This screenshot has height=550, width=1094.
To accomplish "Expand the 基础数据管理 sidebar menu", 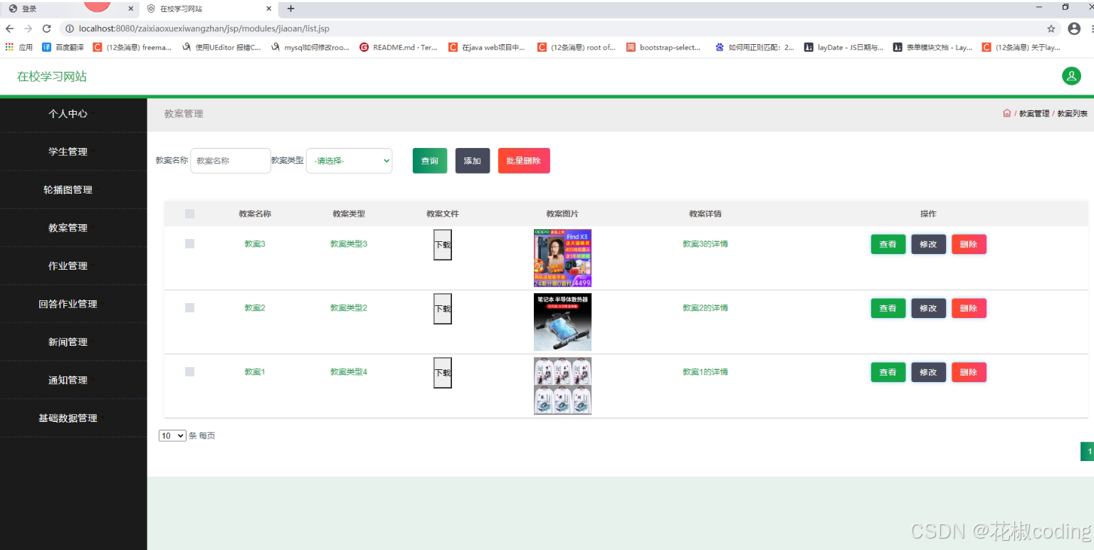I will 67,418.
